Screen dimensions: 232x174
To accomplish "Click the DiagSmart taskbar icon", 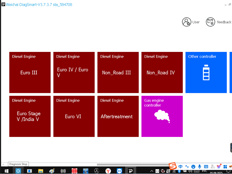I will pyautogui.click(x=131, y=171).
